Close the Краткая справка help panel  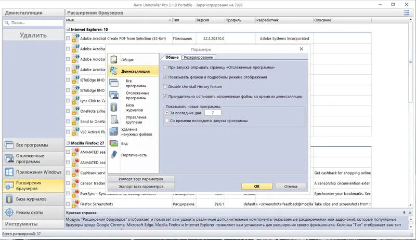(410, 212)
